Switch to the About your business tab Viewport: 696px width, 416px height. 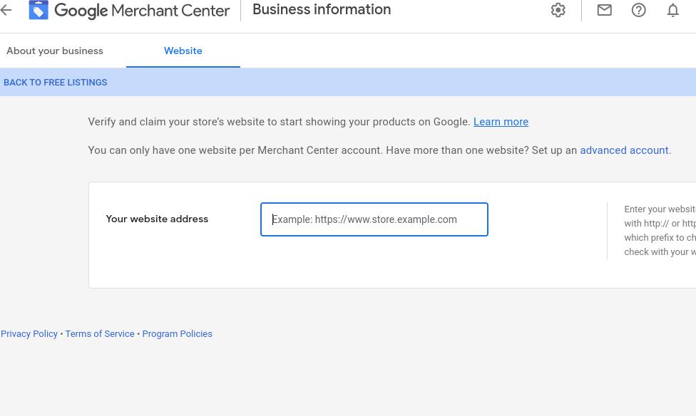55,51
